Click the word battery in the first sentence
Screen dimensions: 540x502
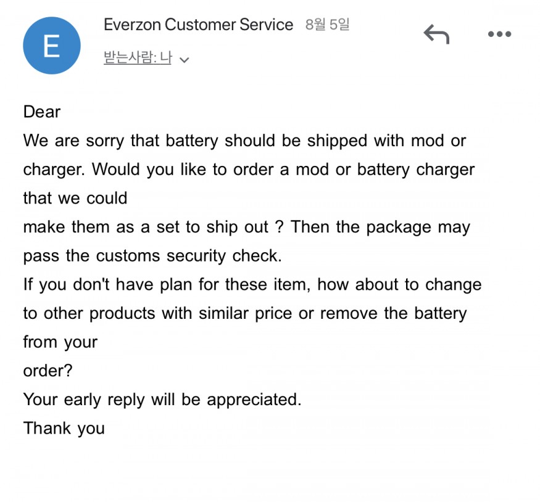(192, 141)
